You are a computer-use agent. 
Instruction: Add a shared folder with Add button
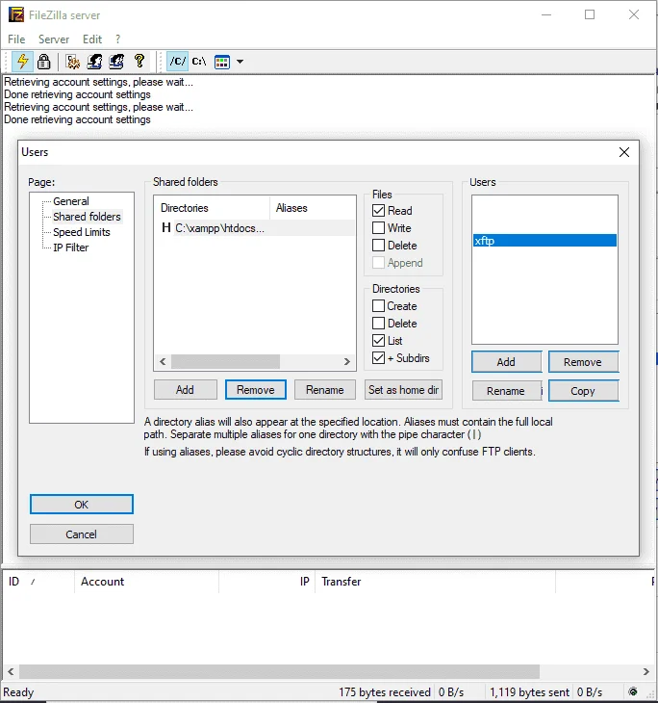(186, 390)
